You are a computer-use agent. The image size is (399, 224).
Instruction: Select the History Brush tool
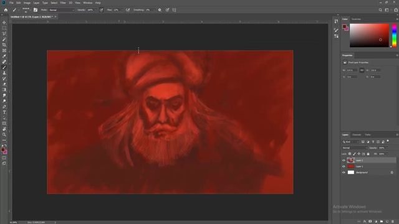[x=4, y=78]
